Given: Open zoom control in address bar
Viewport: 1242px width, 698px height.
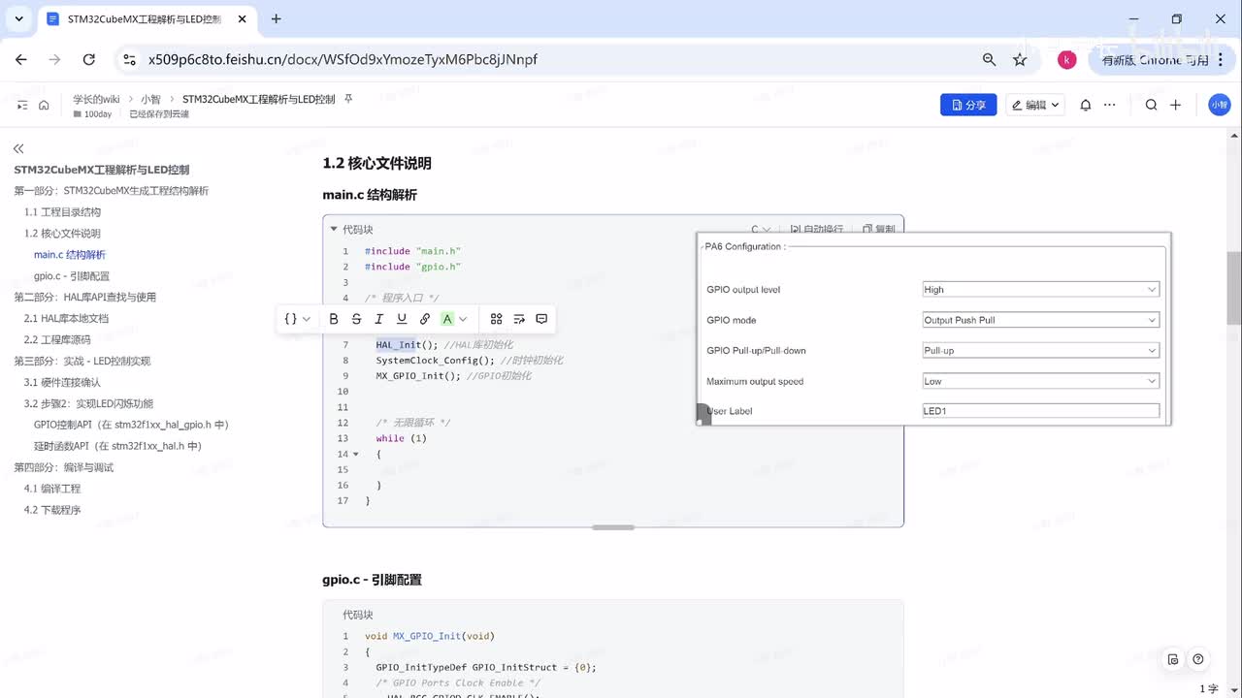Looking at the screenshot, I should [989, 59].
